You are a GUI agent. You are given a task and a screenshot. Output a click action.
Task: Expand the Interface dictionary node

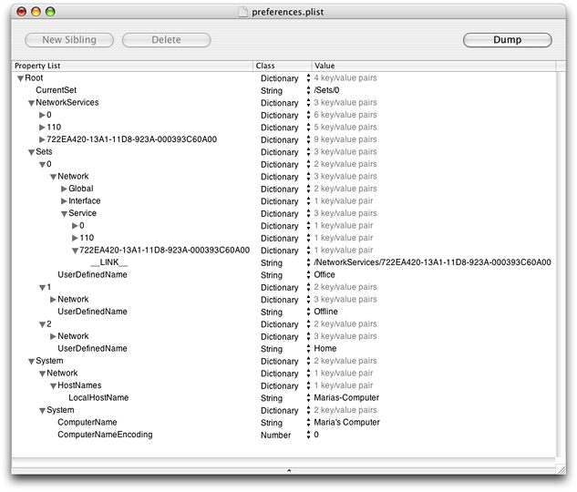pos(64,201)
